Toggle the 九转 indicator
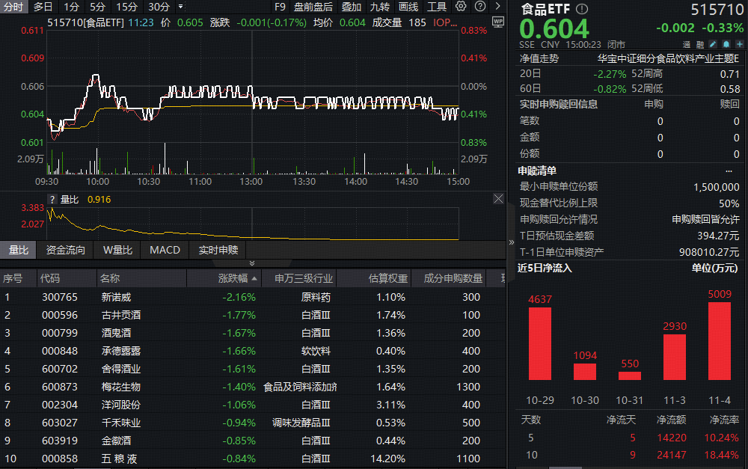The width and height of the screenshot is (748, 469). (x=379, y=7)
